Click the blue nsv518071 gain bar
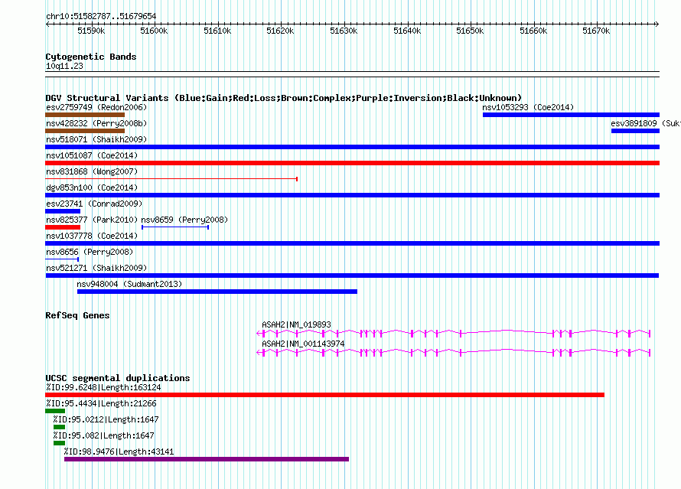The height and width of the screenshot is (489, 681). (352, 147)
